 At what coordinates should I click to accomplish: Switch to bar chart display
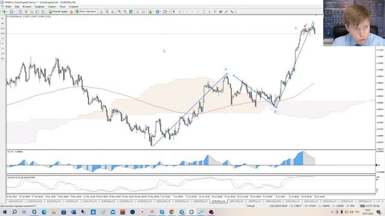(x=102, y=11)
